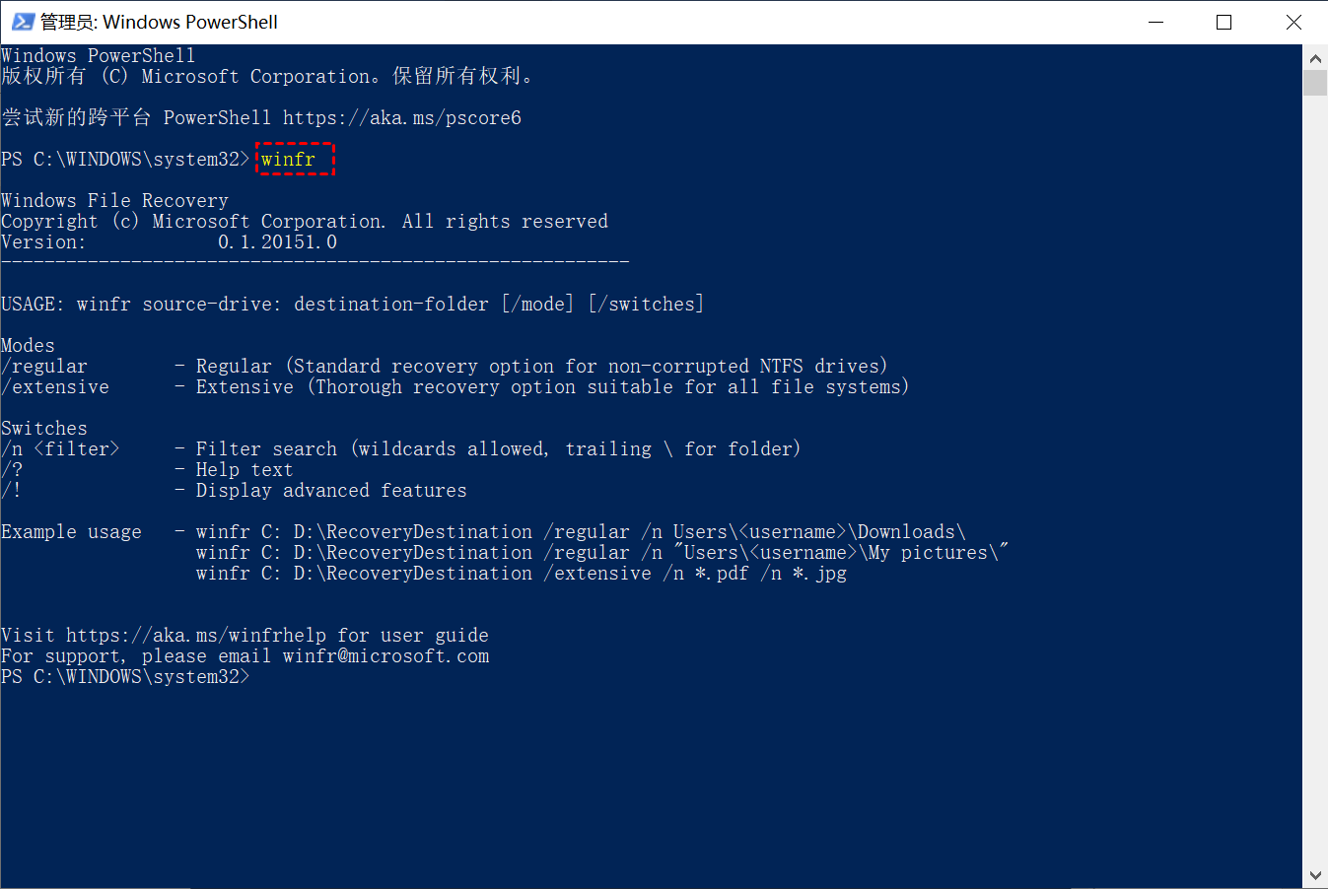The height and width of the screenshot is (889, 1328).
Task: Click the /extensive mode line
Action: coord(454,386)
